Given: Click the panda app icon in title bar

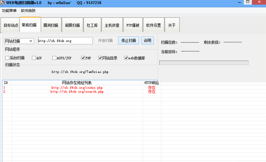Looking at the screenshot, I should click(3, 3).
